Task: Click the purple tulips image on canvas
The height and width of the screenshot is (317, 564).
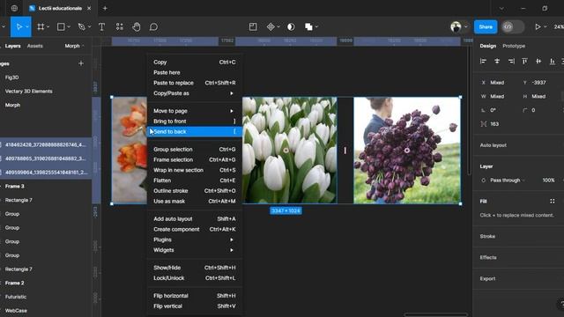Action: tap(407, 151)
